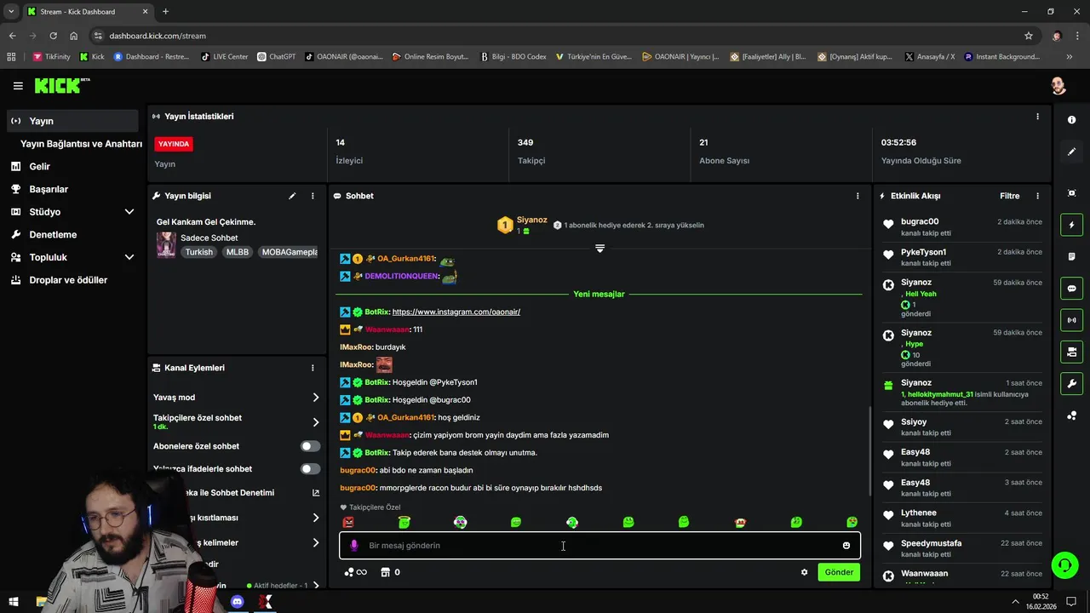
Task: Edit stream info with the pencil icon
Action: (x=292, y=196)
